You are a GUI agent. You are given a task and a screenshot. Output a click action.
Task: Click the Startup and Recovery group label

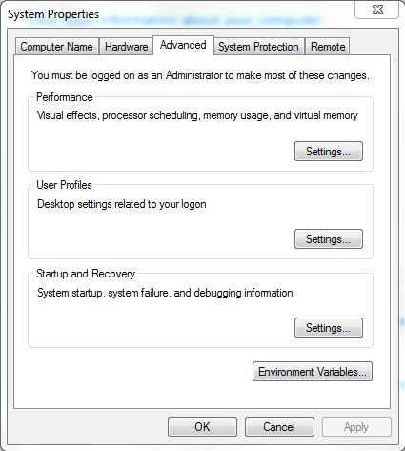[86, 274]
